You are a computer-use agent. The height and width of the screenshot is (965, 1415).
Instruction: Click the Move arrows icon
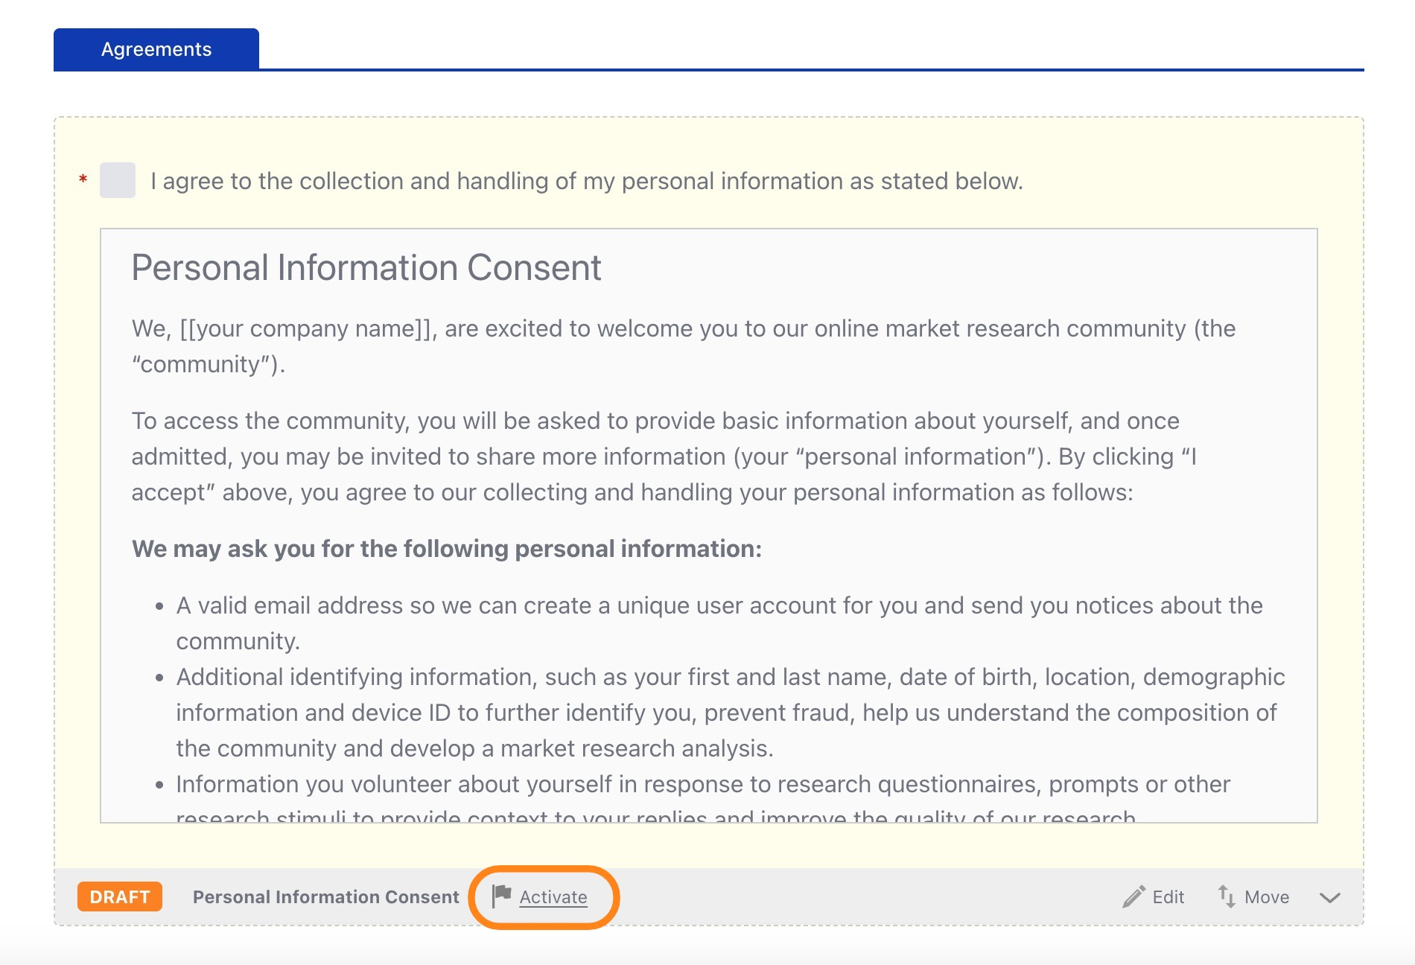(x=1227, y=896)
